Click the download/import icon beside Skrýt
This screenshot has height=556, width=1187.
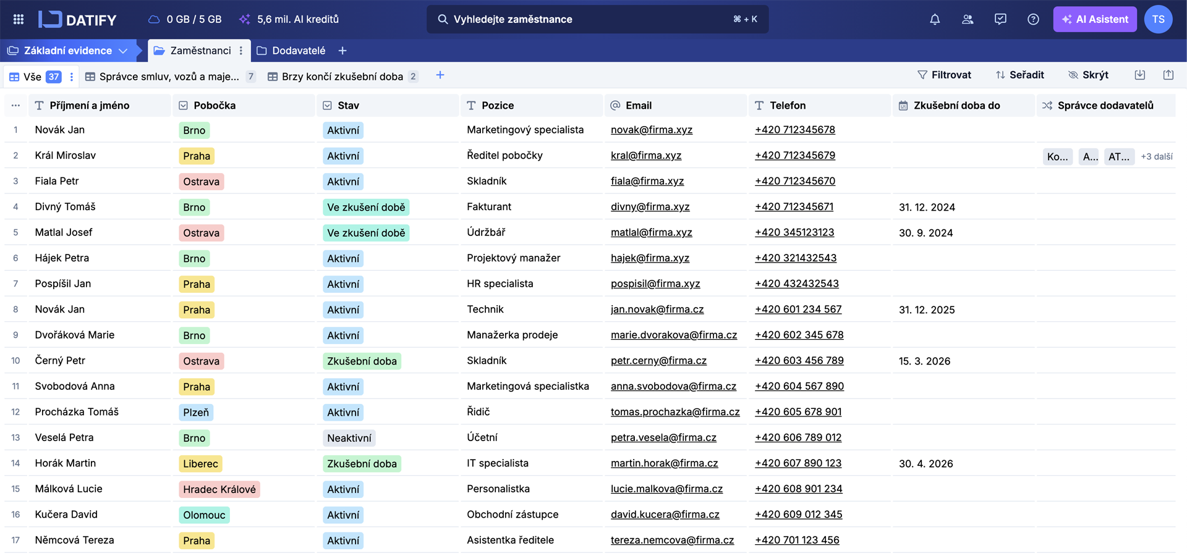pos(1140,75)
